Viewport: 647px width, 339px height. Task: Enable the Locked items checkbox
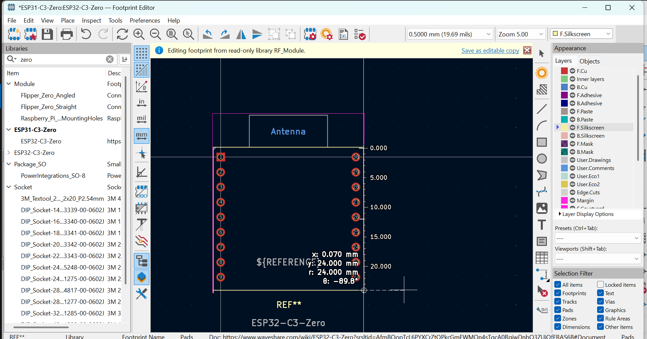tap(600, 285)
